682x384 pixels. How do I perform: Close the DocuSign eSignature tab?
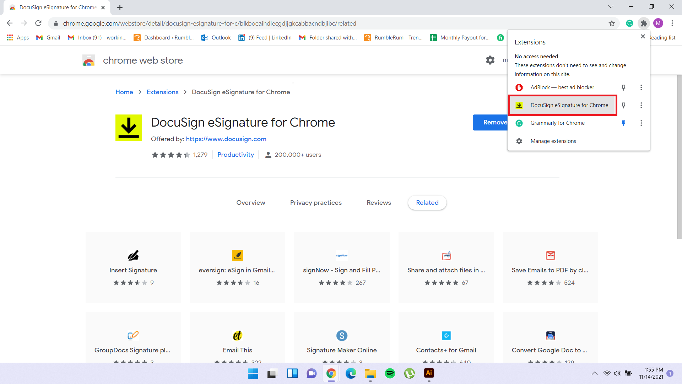pyautogui.click(x=103, y=7)
